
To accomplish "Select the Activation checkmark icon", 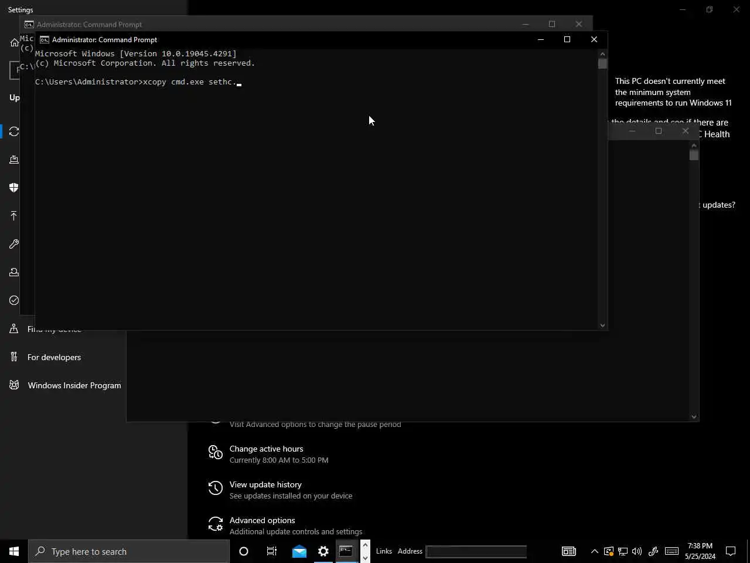I will pyautogui.click(x=14, y=300).
